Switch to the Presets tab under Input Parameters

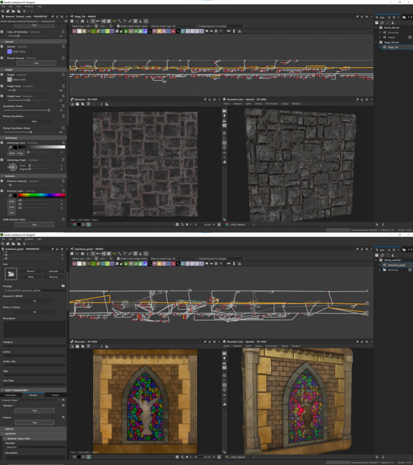(55, 395)
